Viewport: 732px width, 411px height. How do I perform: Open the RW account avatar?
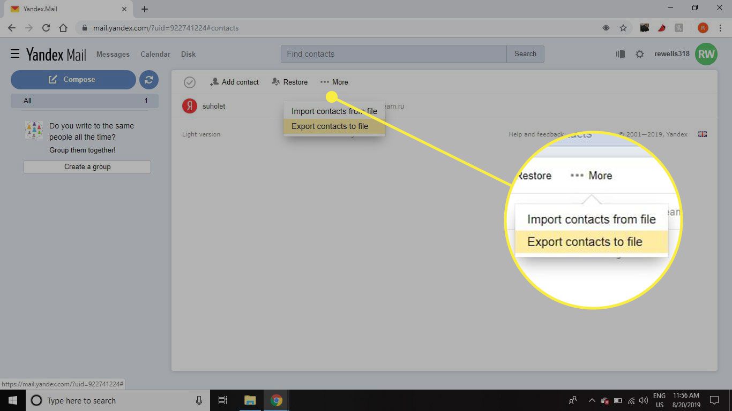click(706, 54)
